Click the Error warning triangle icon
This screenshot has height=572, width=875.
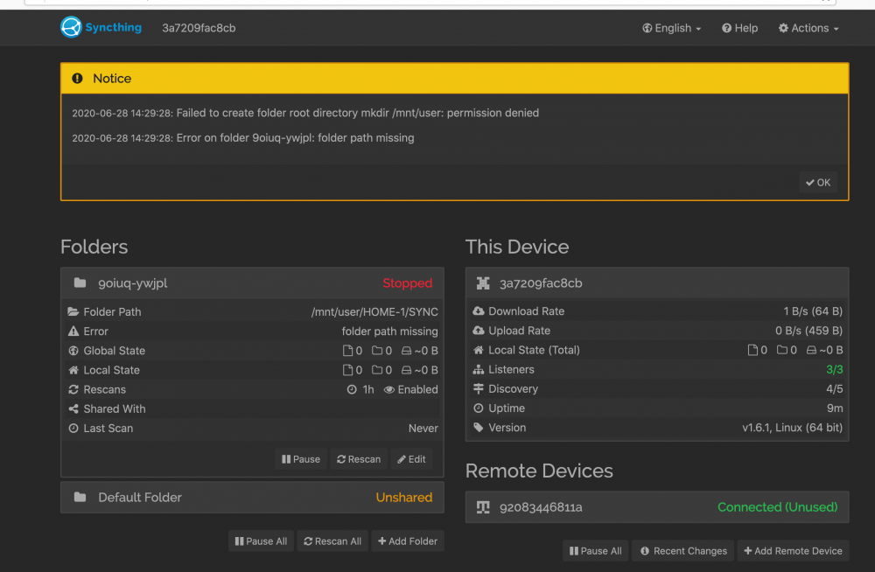point(73,331)
